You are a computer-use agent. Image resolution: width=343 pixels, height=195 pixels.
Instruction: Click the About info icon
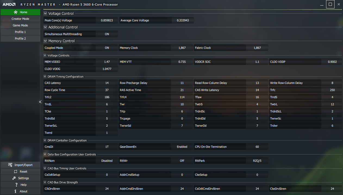point(15,191)
